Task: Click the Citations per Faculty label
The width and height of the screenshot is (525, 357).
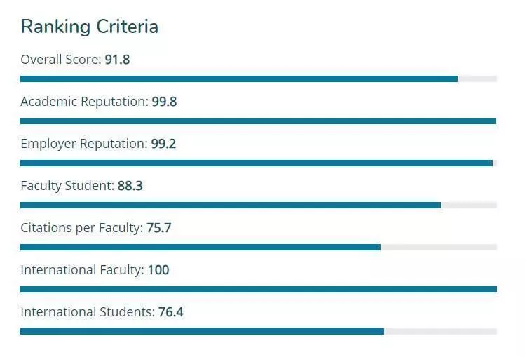Action: 82,228
